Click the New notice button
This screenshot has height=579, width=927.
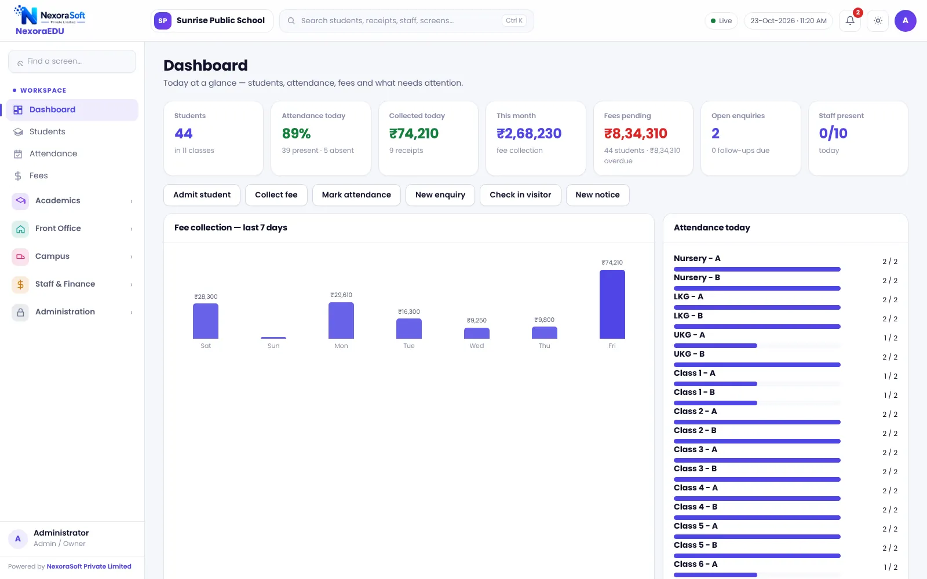597,195
